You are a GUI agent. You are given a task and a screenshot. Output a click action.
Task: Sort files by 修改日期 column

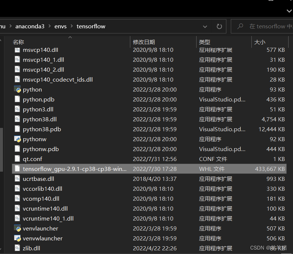(144, 42)
